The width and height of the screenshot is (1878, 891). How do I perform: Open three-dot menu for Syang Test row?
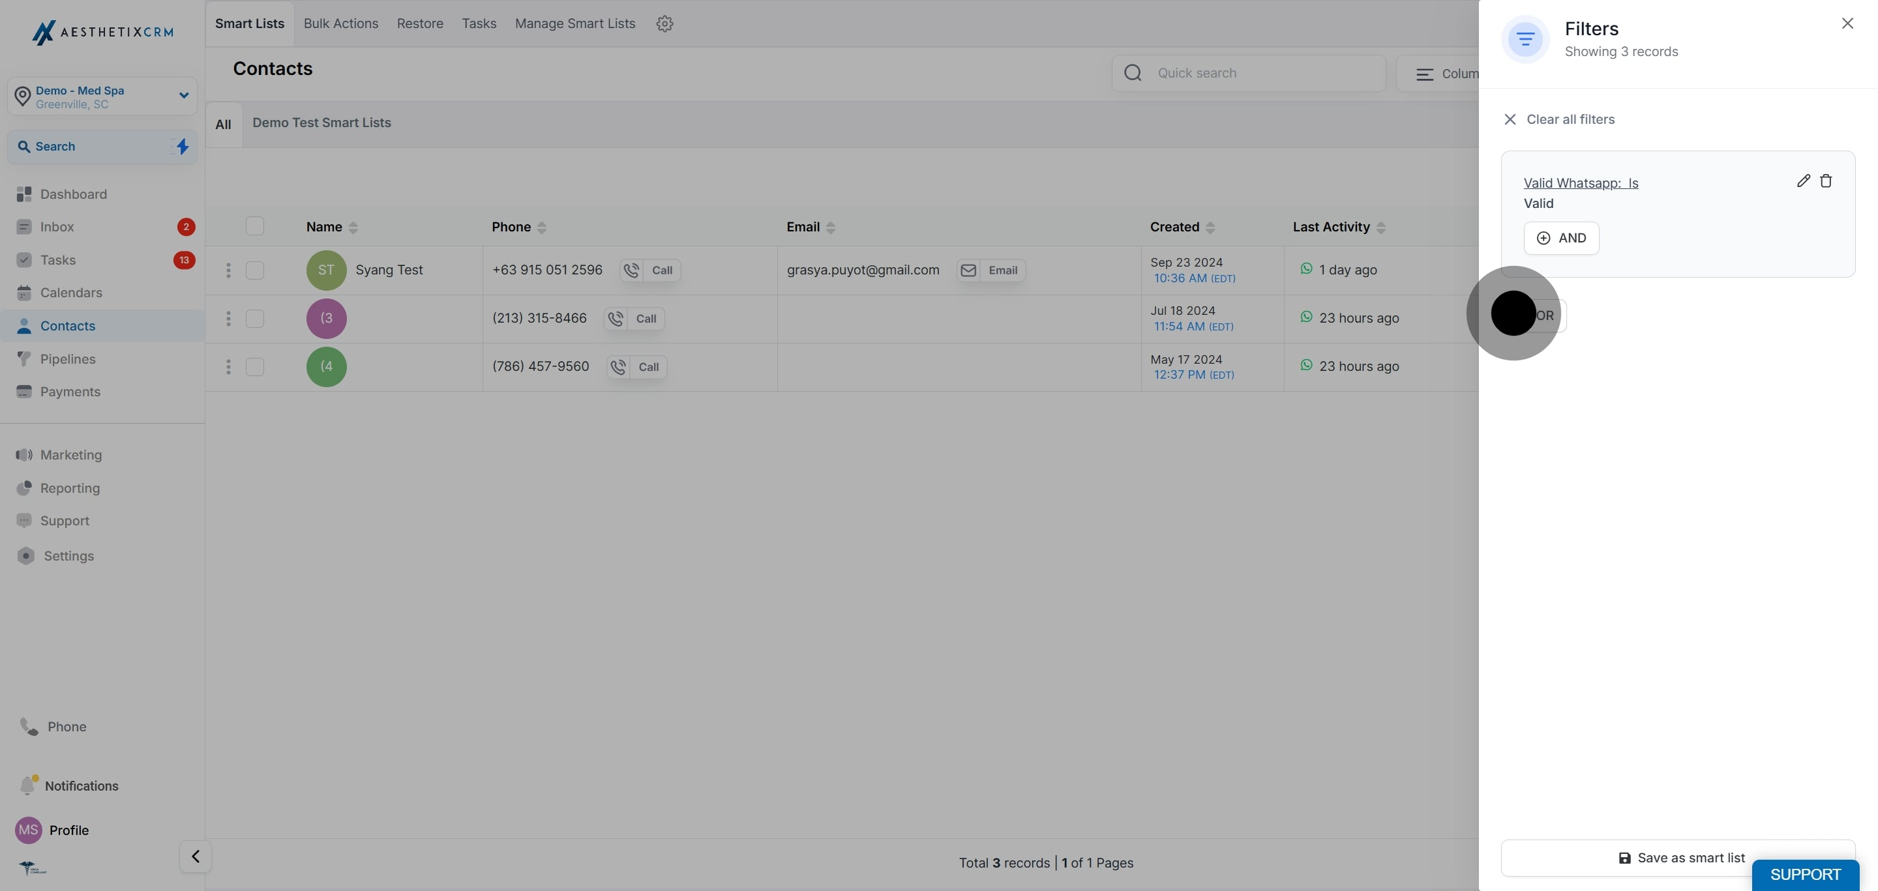click(228, 270)
